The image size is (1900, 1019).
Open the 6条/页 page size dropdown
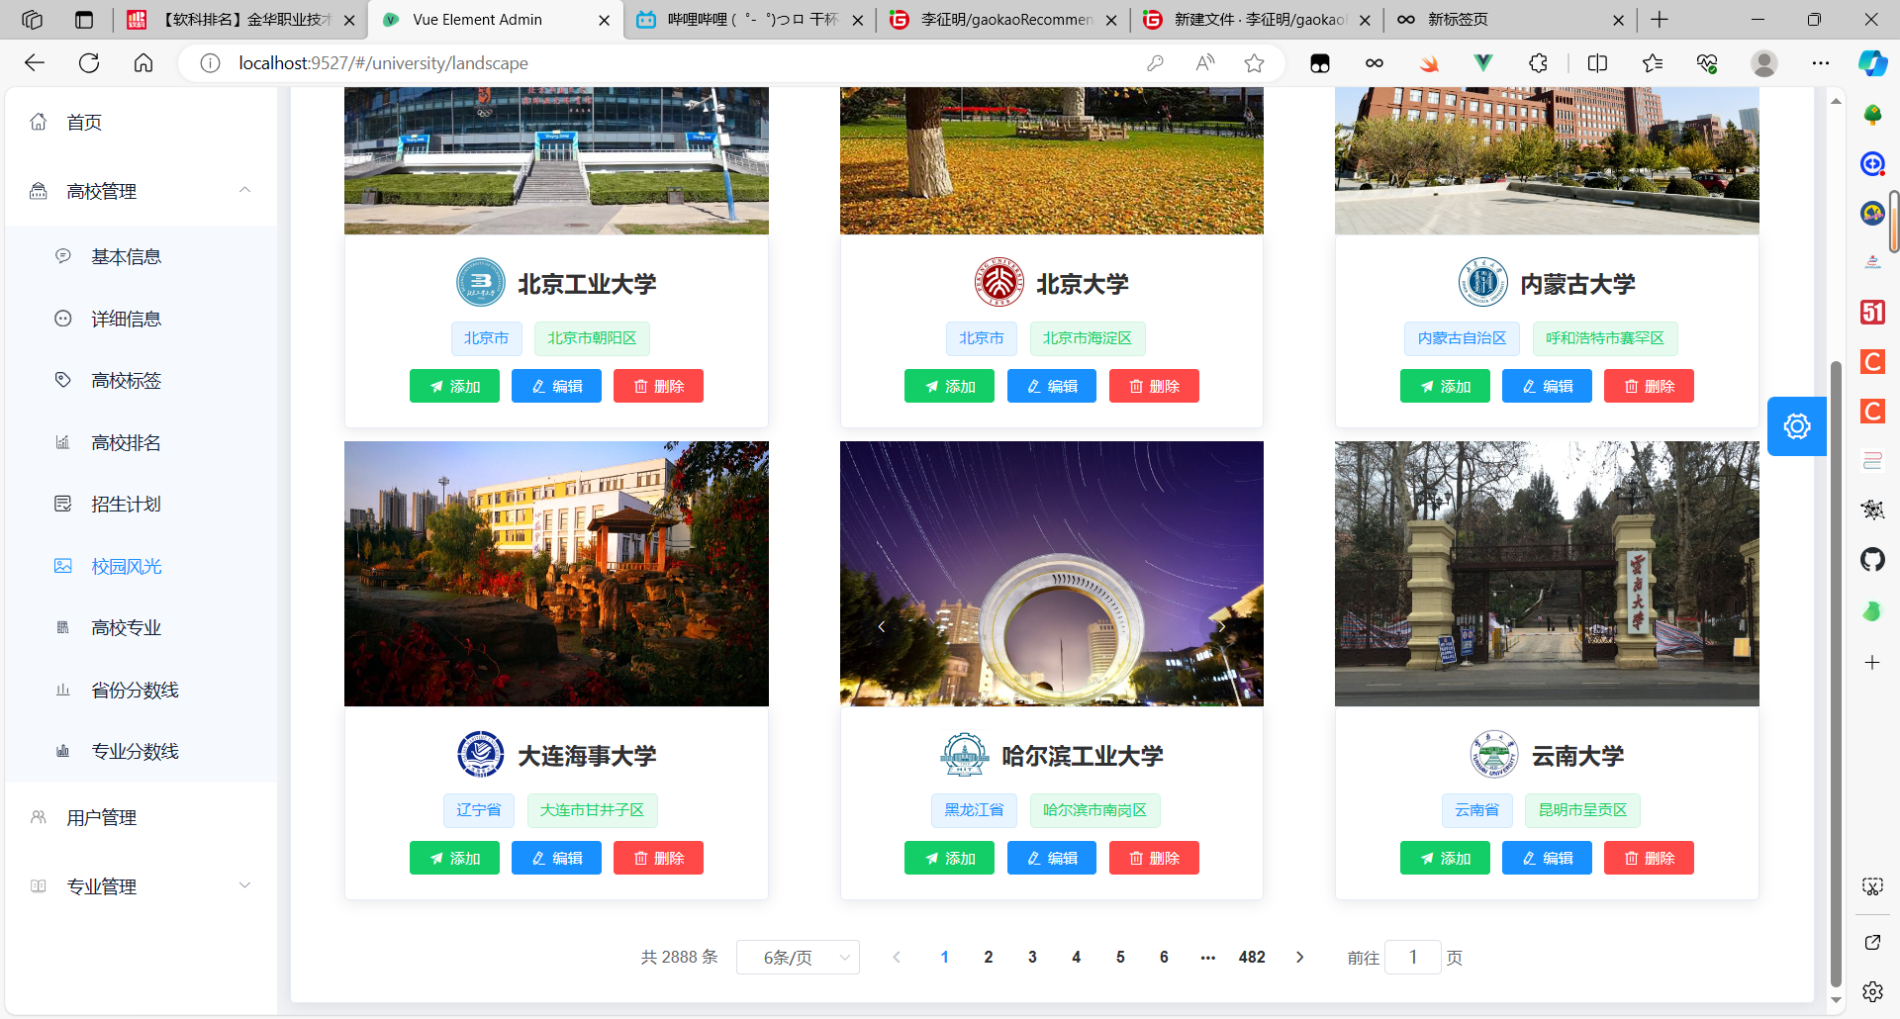click(x=798, y=957)
